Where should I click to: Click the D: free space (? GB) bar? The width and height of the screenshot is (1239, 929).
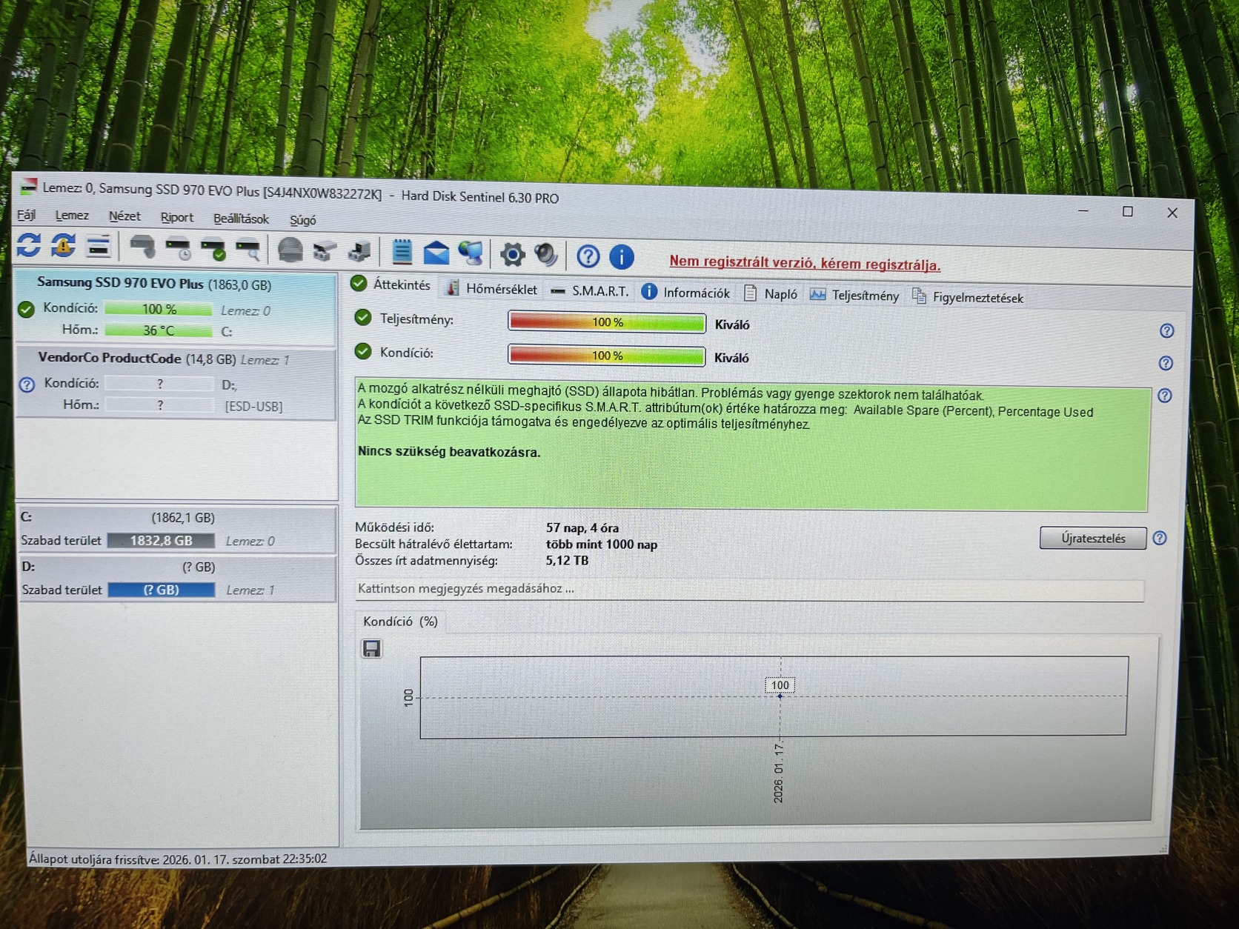click(162, 590)
